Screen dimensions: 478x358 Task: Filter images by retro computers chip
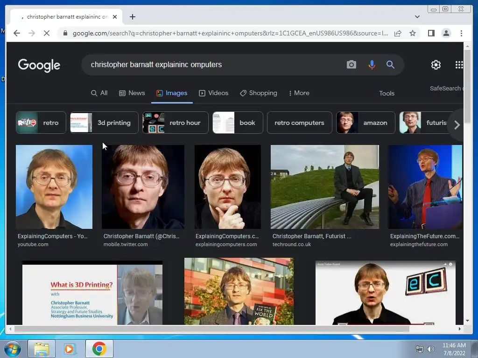[299, 123]
